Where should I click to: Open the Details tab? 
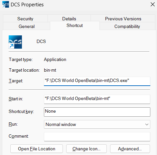tap(69, 18)
